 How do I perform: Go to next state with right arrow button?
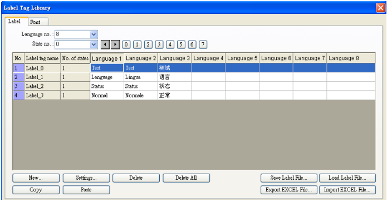[x=115, y=45]
